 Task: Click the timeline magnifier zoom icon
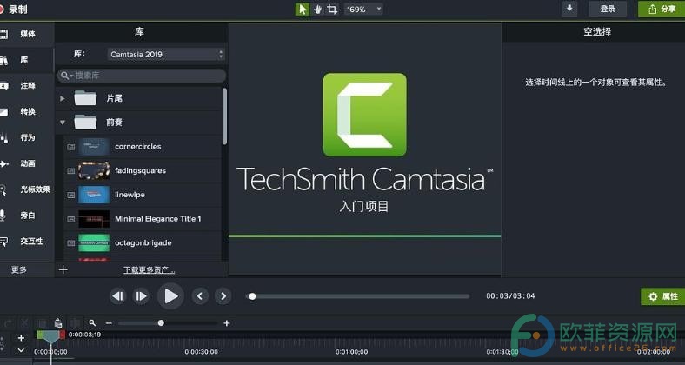click(x=93, y=323)
